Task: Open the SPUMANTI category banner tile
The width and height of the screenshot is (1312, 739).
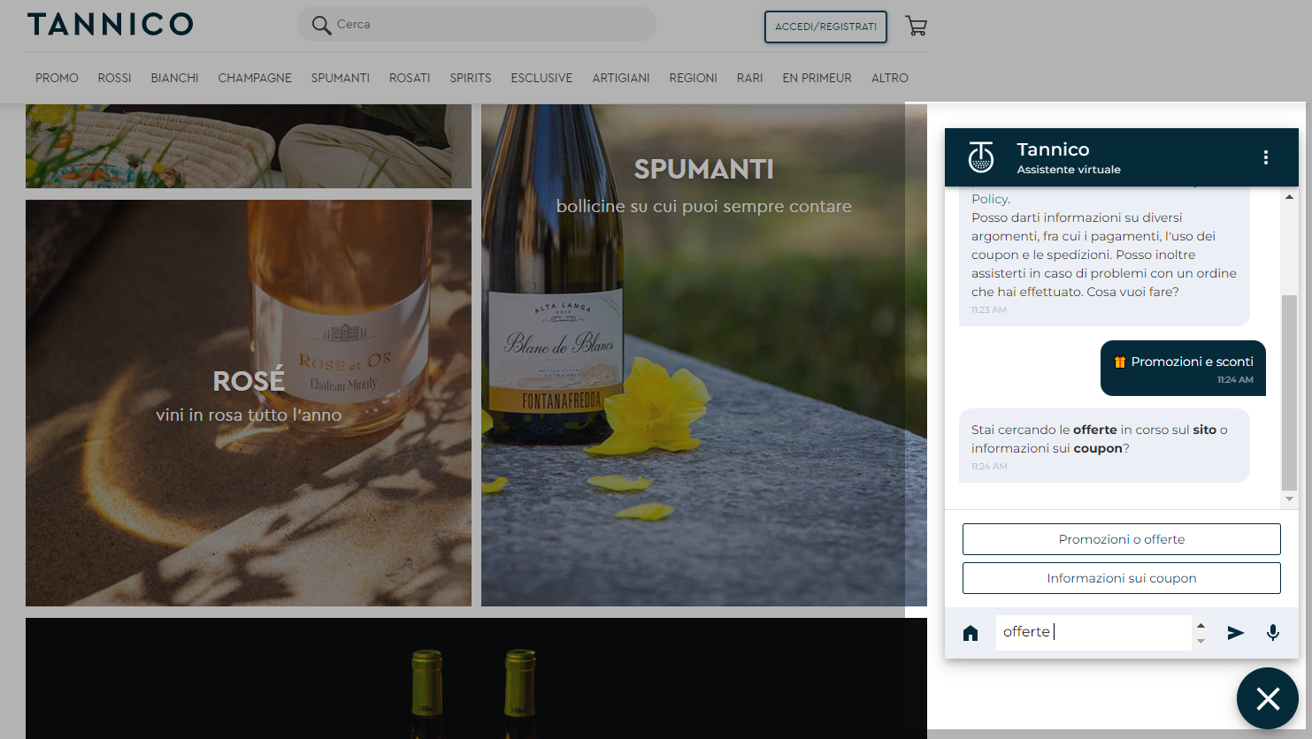Action: coord(704,355)
